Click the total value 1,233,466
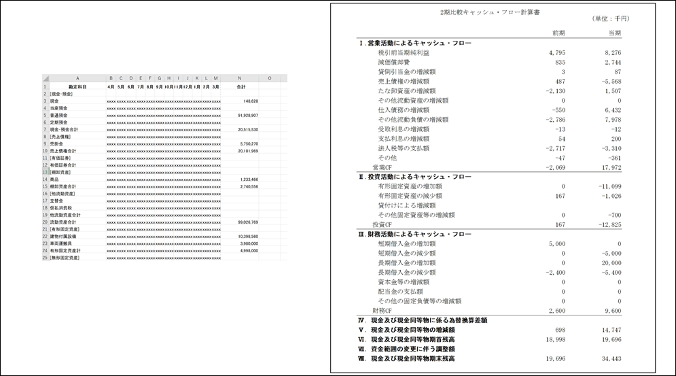The height and width of the screenshot is (376, 676). [x=249, y=179]
